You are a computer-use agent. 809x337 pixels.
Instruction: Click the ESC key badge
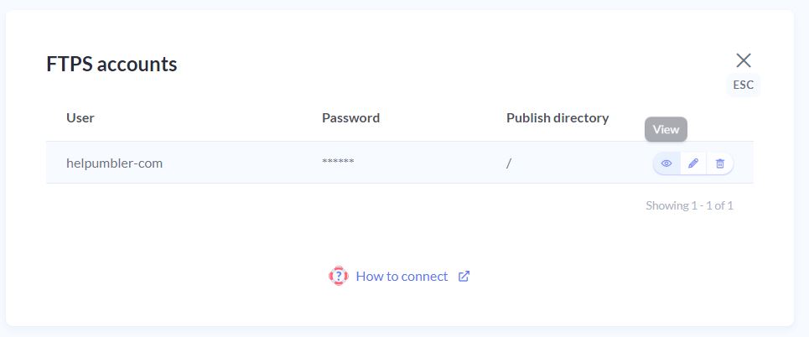(744, 86)
